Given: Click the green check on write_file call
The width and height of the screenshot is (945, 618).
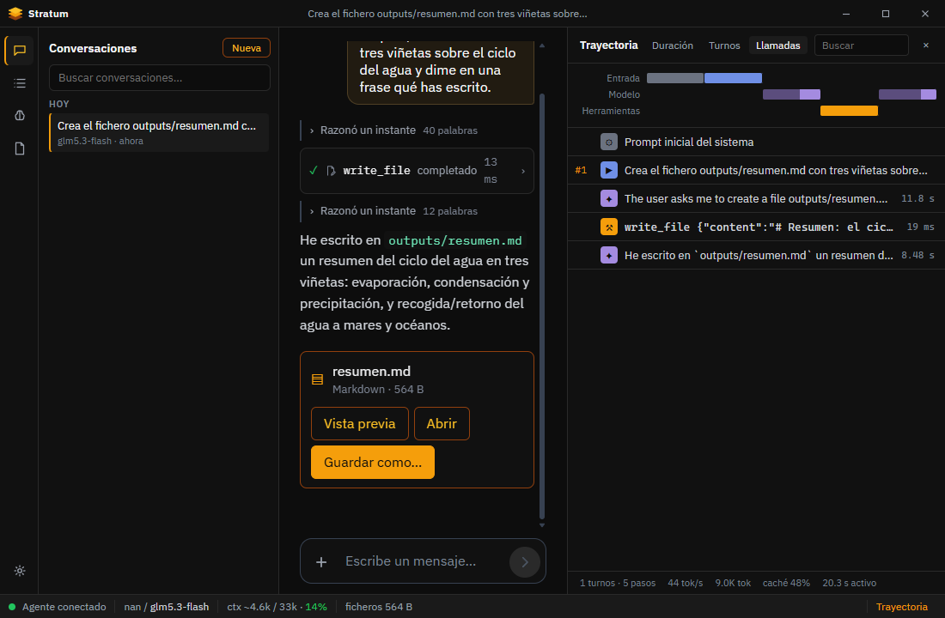Looking at the screenshot, I should coord(314,171).
